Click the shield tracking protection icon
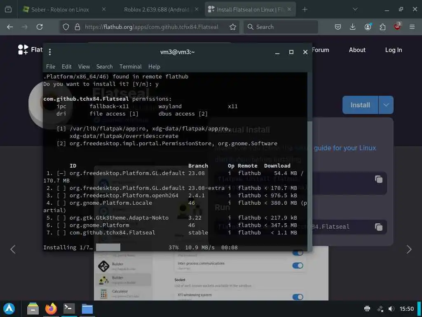This screenshot has width=422, height=317. [66, 27]
